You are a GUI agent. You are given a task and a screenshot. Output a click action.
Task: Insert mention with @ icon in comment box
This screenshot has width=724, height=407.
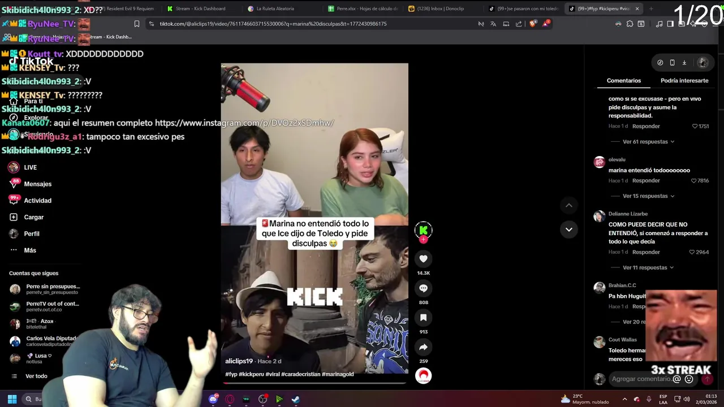tap(677, 379)
